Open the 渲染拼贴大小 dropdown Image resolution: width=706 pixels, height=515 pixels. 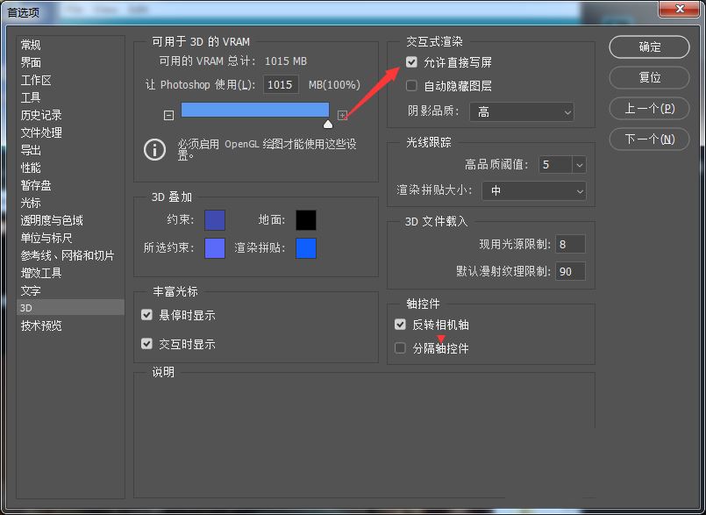click(534, 190)
